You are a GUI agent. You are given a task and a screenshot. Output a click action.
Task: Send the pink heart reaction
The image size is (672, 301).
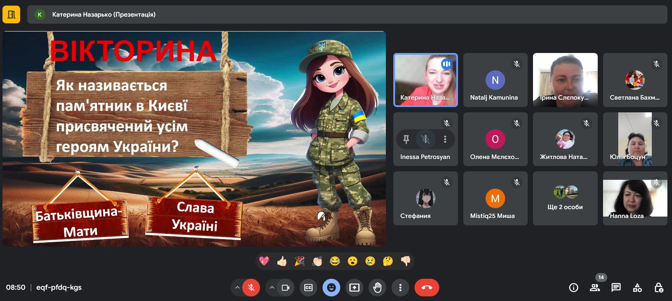(x=264, y=261)
